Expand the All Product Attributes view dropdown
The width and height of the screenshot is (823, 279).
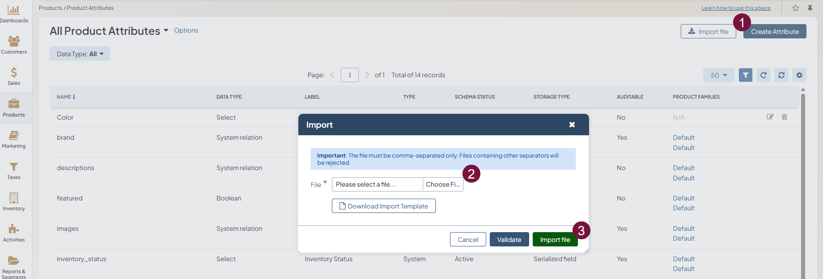166,30
